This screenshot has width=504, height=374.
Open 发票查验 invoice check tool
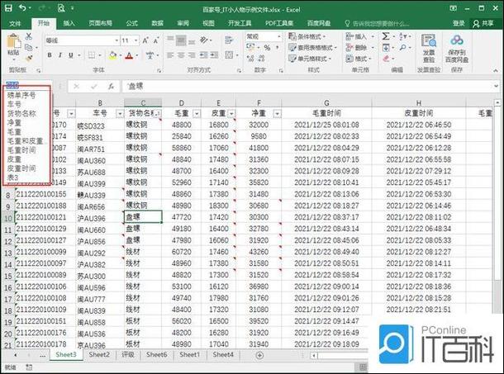pyautogui.click(x=429, y=48)
